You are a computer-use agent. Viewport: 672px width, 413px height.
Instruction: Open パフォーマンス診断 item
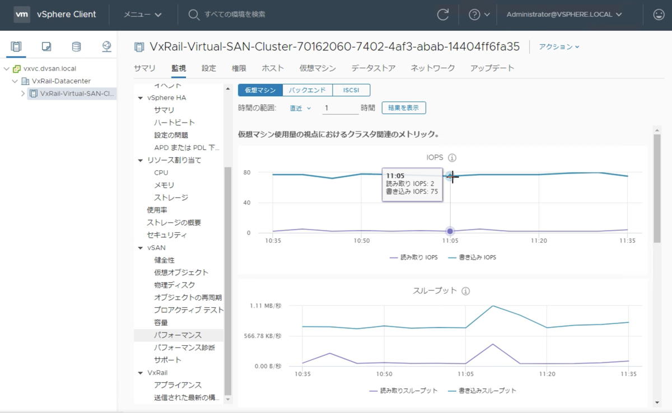point(185,348)
